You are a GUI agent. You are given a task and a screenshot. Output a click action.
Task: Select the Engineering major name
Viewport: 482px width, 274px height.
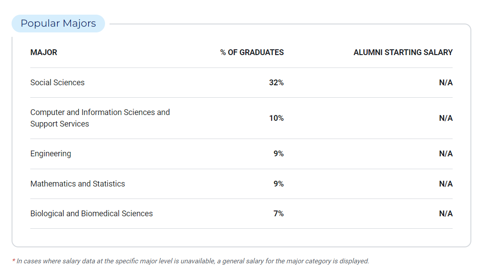51,154
